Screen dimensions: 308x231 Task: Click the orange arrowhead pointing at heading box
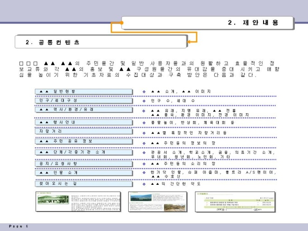point(188,42)
